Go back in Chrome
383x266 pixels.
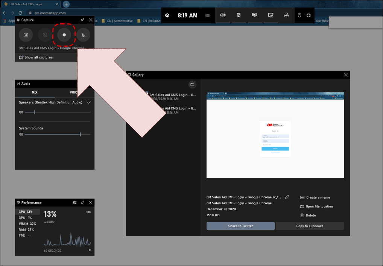(x=5, y=13)
